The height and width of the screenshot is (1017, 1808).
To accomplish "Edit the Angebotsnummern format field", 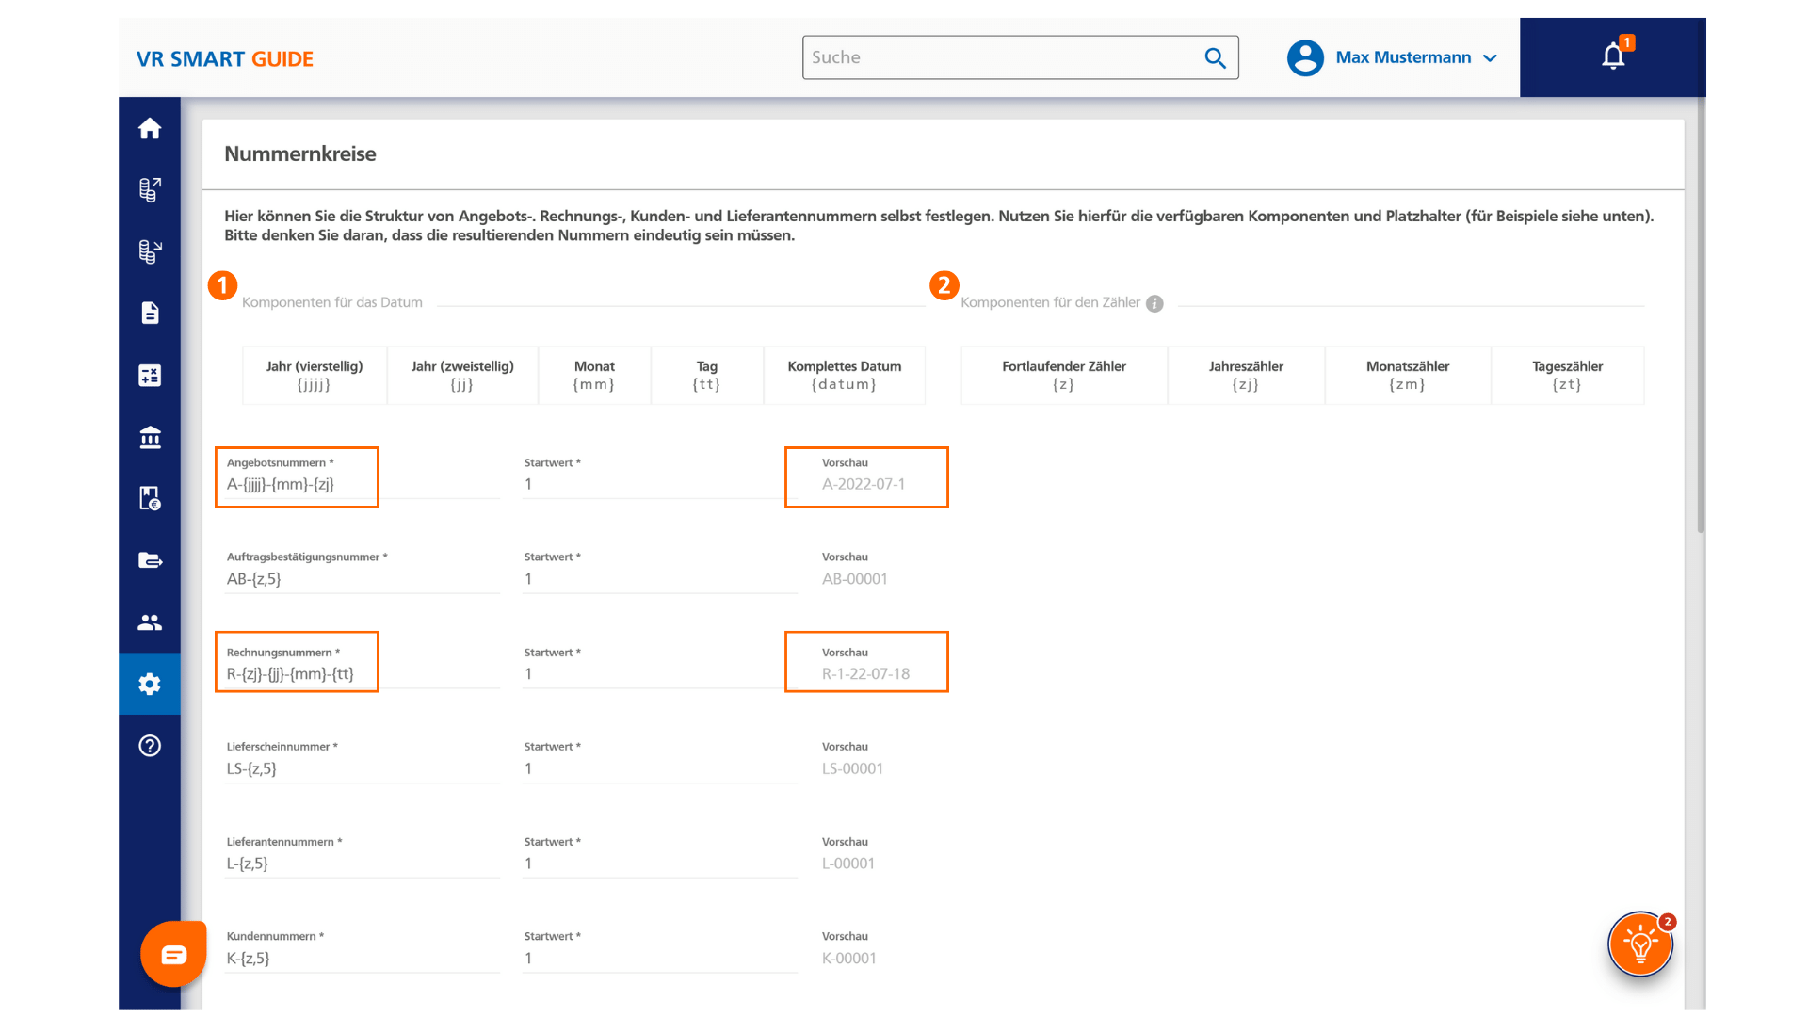I will pyautogui.click(x=363, y=484).
